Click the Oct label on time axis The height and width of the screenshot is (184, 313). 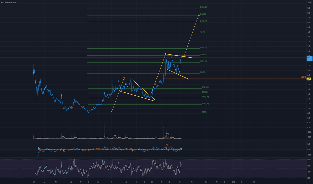pyautogui.click(x=152, y=182)
